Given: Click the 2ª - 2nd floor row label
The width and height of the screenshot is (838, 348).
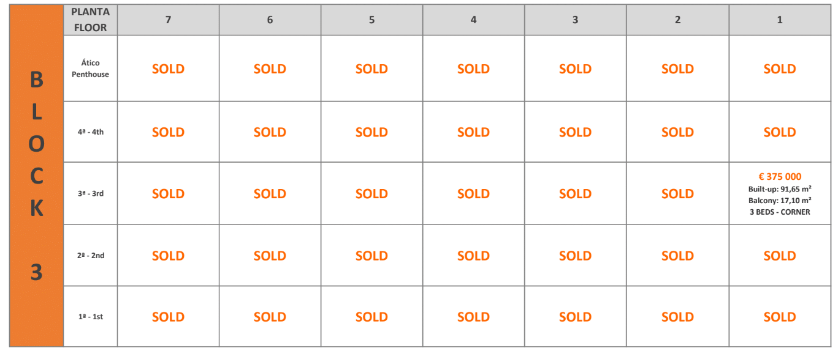Looking at the screenshot, I should click(x=90, y=256).
